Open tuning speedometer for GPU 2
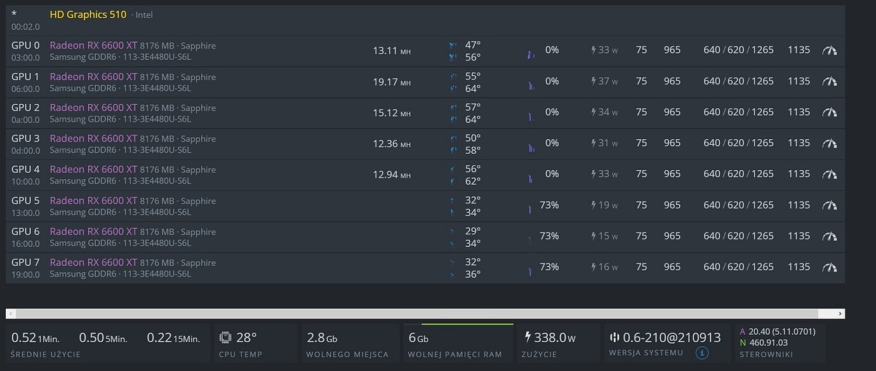876x371 pixels. [x=829, y=112]
